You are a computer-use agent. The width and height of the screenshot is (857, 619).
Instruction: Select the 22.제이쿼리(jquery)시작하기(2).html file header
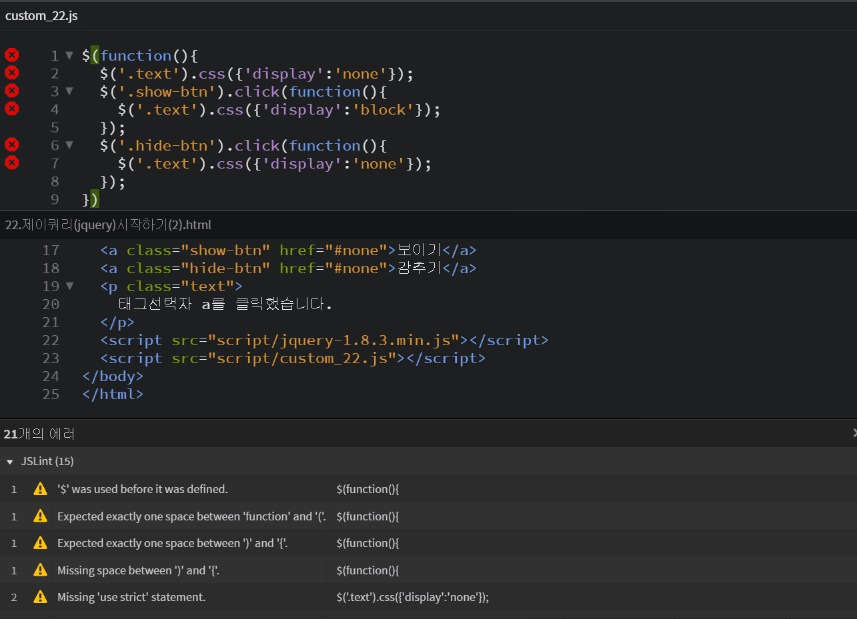pos(108,225)
